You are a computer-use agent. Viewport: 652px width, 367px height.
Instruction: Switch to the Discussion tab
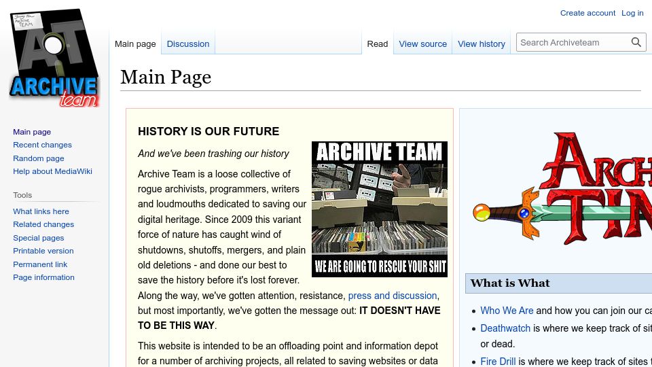(188, 43)
